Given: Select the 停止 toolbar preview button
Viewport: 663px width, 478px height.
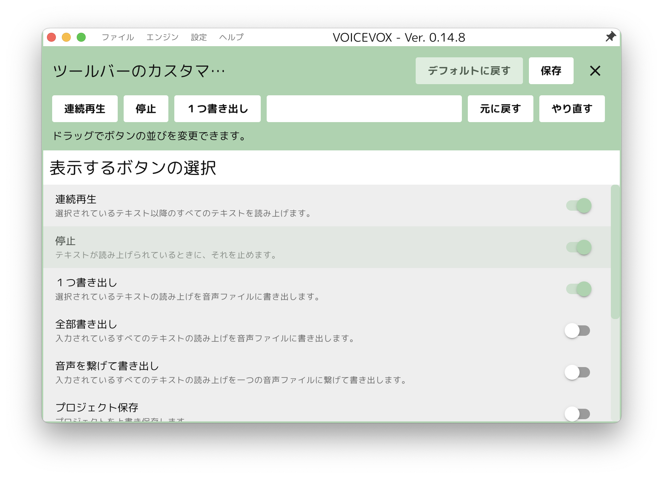Looking at the screenshot, I should (x=146, y=109).
